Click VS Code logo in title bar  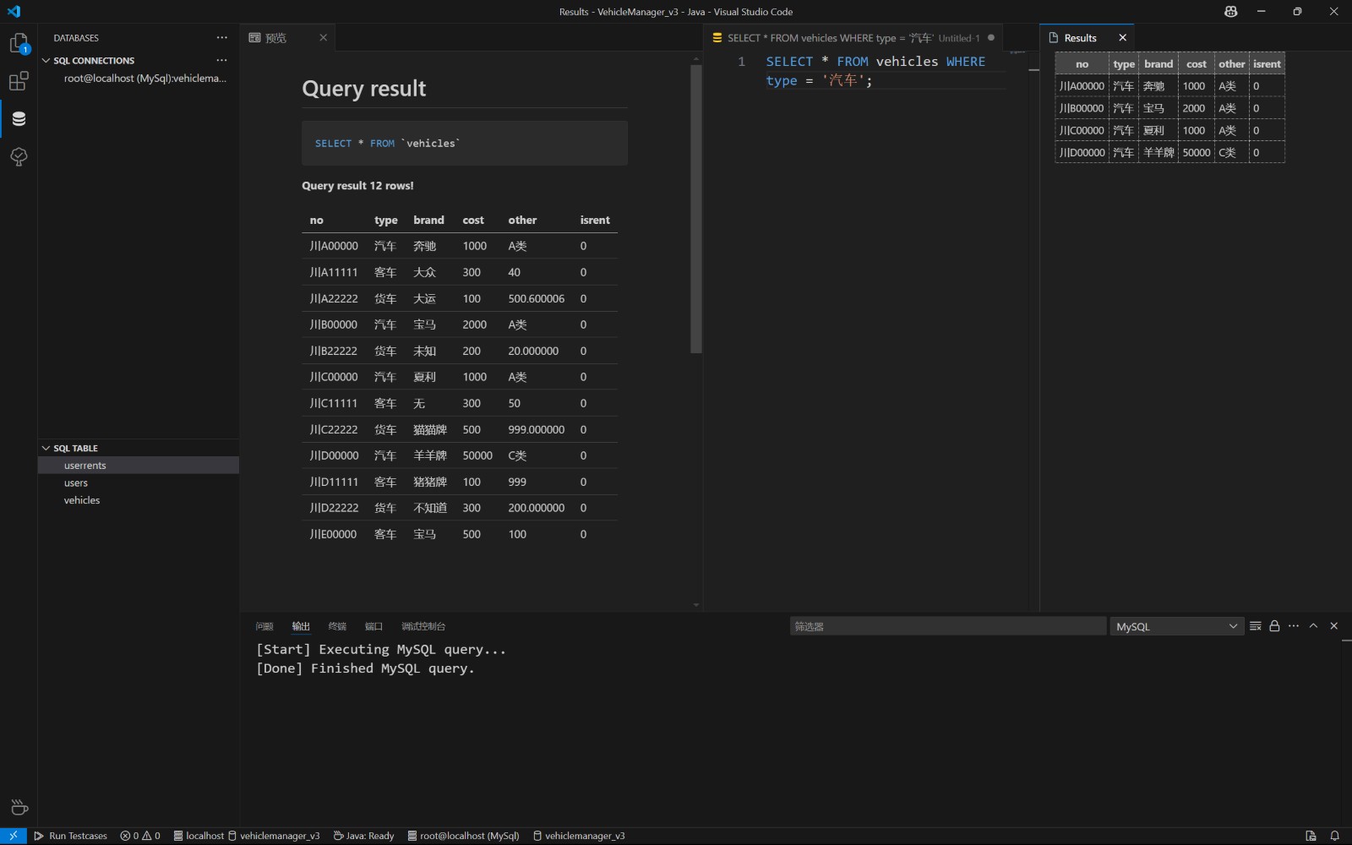coord(14,12)
